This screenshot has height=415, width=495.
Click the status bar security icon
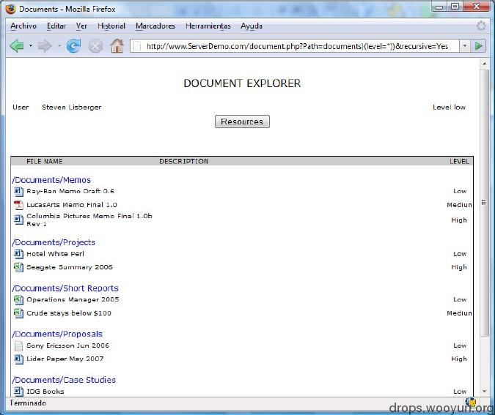(471, 403)
